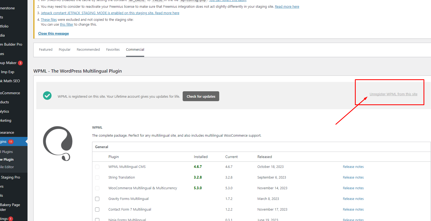Click the Plugins update count badge 11
Screen dimensions: 431x221
(11, 142)
